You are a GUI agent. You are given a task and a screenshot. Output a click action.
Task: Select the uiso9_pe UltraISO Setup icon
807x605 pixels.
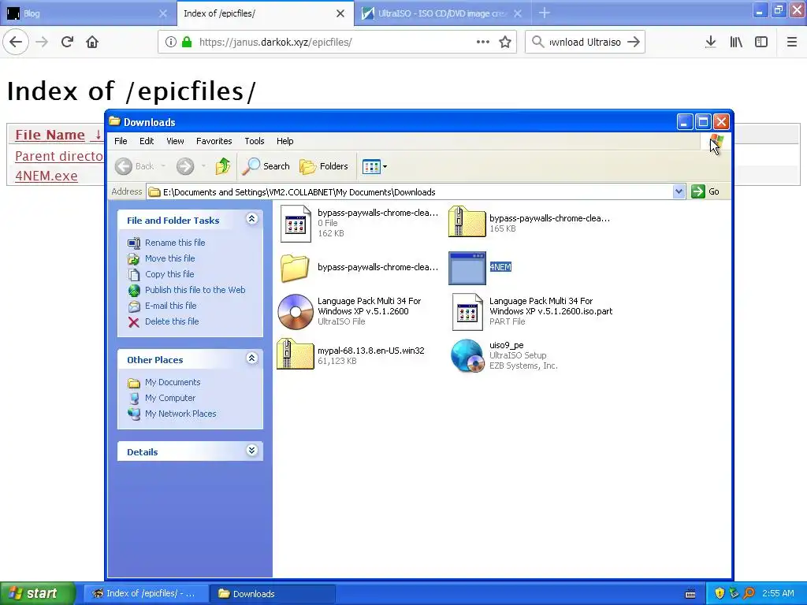(467, 355)
